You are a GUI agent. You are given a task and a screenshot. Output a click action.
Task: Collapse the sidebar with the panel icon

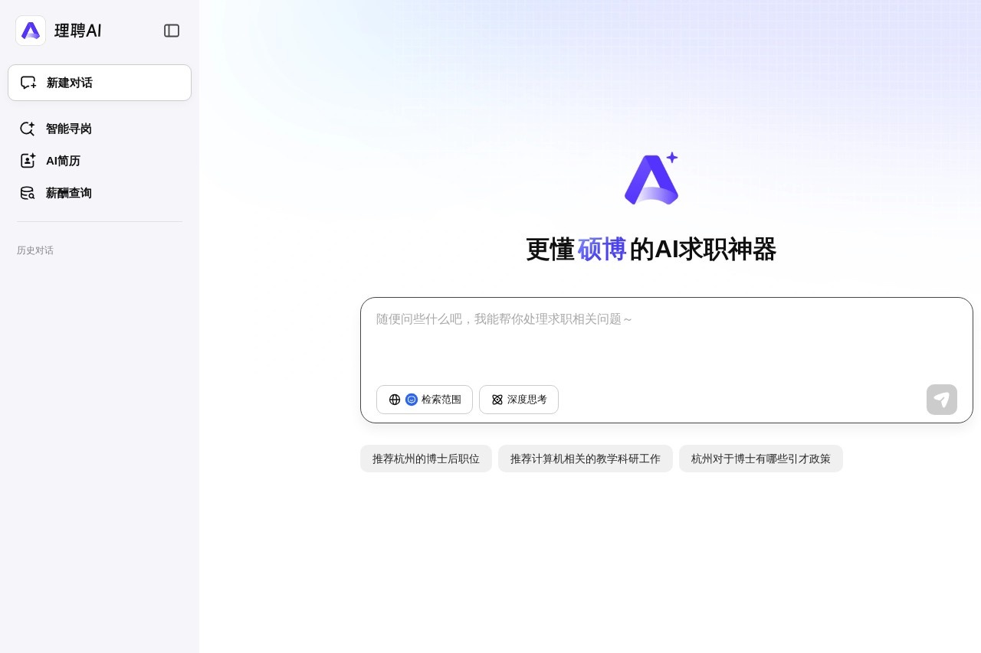172,31
